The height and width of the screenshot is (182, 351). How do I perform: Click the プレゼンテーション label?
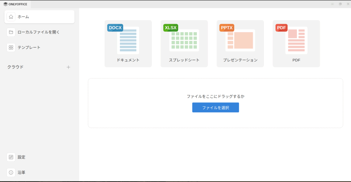(240, 60)
